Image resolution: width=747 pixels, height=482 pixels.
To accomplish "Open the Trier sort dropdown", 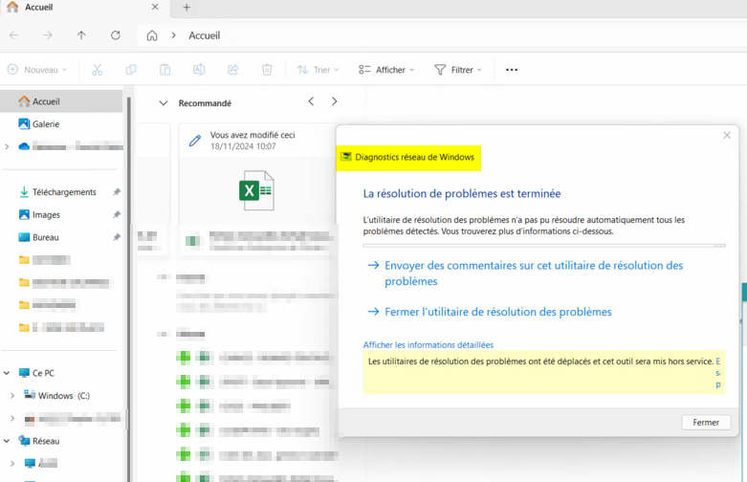I will pos(318,70).
